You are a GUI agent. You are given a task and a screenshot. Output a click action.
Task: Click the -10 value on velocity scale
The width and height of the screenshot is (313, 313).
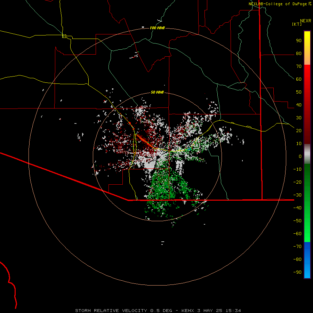pyautogui.click(x=297, y=169)
